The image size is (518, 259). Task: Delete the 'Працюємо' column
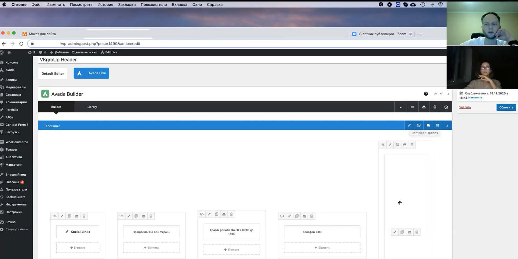[151, 216]
